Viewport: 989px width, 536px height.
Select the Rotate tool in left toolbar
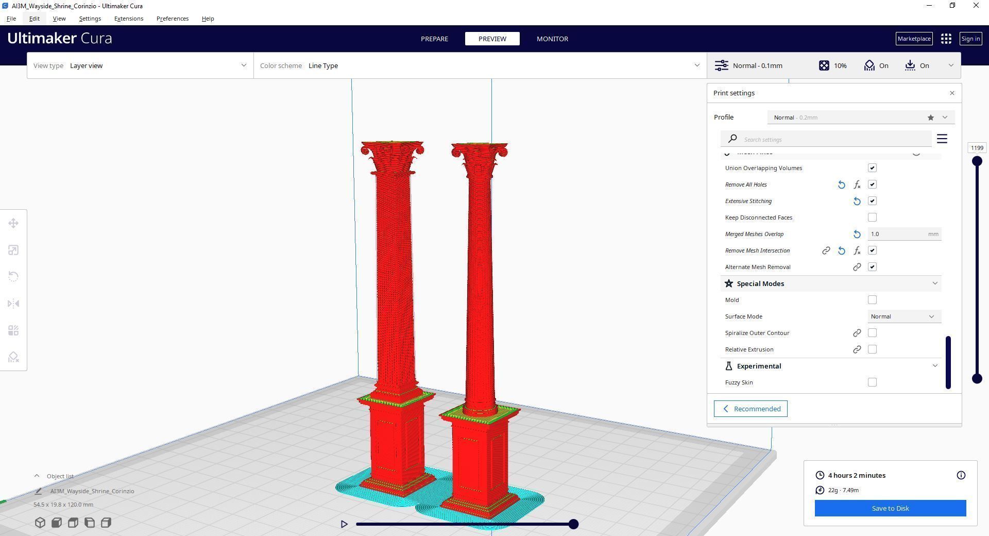point(13,277)
